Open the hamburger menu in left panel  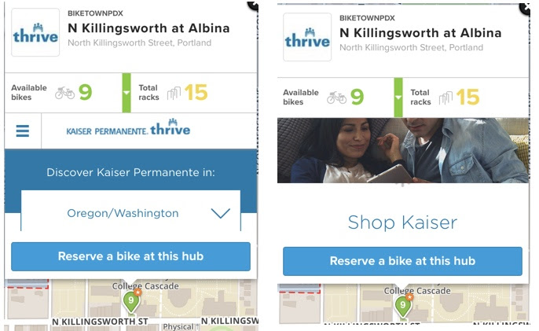(22, 131)
